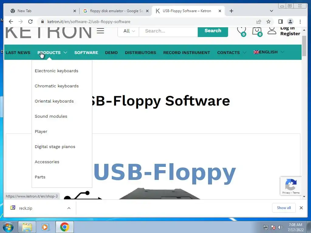The height and width of the screenshot is (233, 311).
Task: Click the reCAPTCHA badge
Action: [291, 186]
